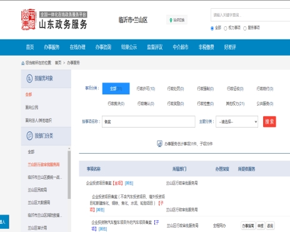Select red 全部 under 按服务对象
Viewport: 290px width, 232px height.
click(29, 94)
